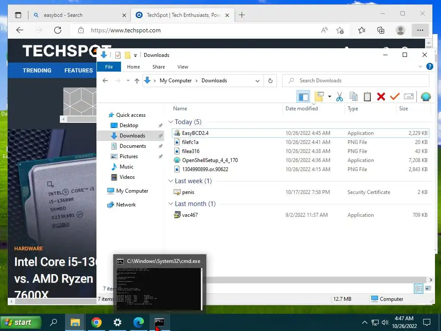Screen dimensions: 441x331
Task: Open Documents in navigation pane
Action: point(133,146)
